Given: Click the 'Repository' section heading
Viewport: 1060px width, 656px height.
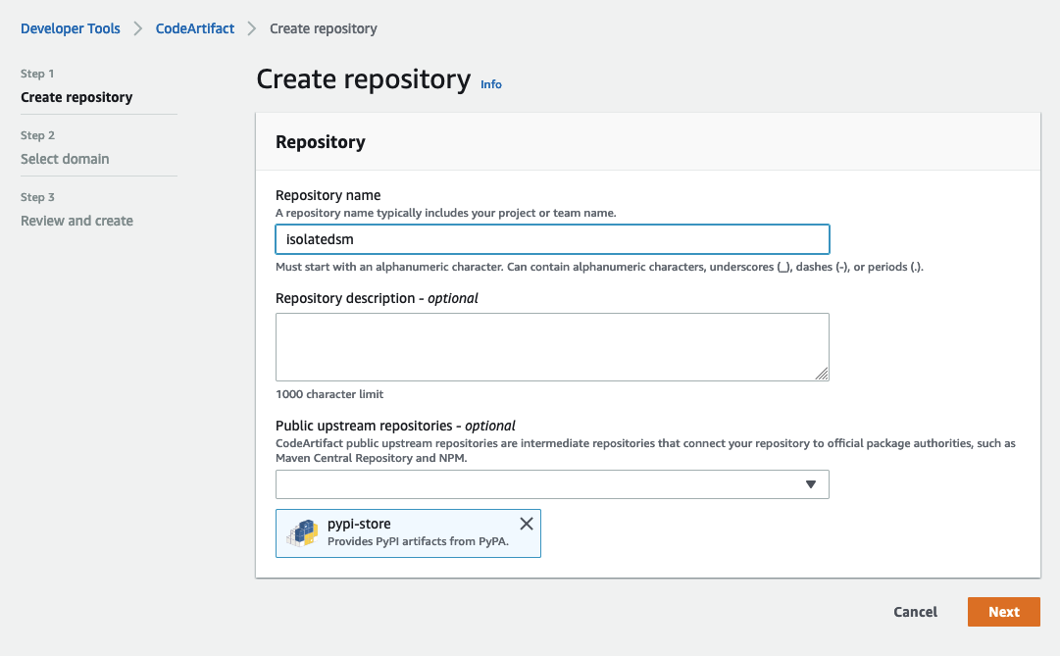Looking at the screenshot, I should (x=321, y=142).
